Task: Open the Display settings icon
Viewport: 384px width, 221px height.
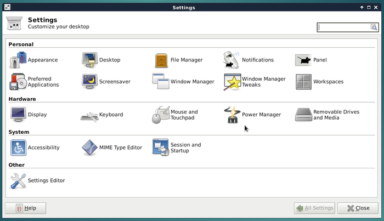Action: coord(18,115)
